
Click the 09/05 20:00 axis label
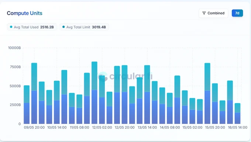pos(34,128)
